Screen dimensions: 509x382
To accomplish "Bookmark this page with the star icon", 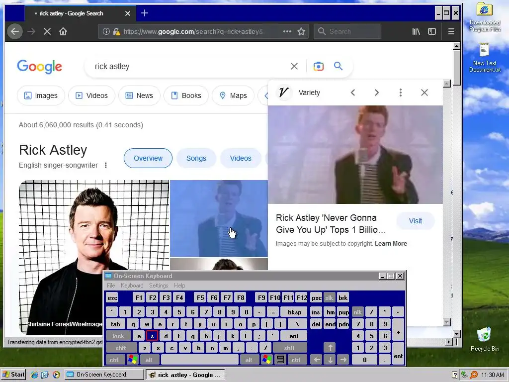I will pyautogui.click(x=301, y=31).
